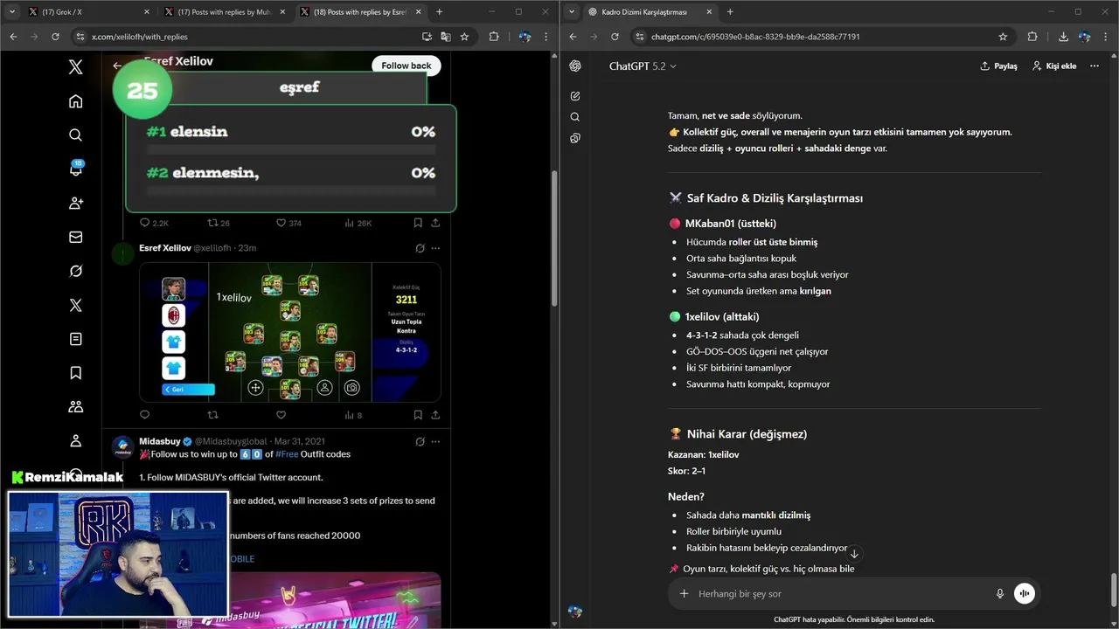Open new tab in ChatGPT browser window
This screenshot has height=629, width=1119.
pyautogui.click(x=730, y=12)
